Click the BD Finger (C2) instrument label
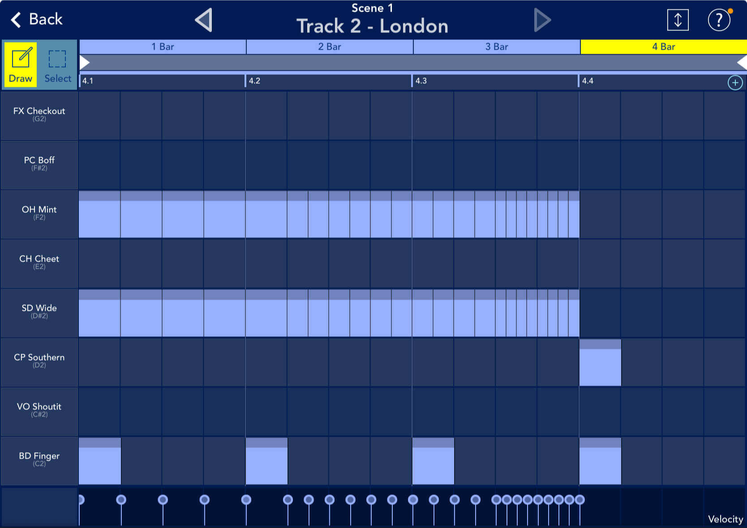This screenshot has width=747, height=528. click(39, 459)
